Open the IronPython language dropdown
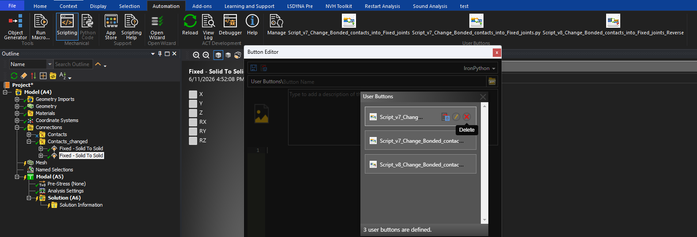This screenshot has height=237, width=697. pyautogui.click(x=479, y=68)
